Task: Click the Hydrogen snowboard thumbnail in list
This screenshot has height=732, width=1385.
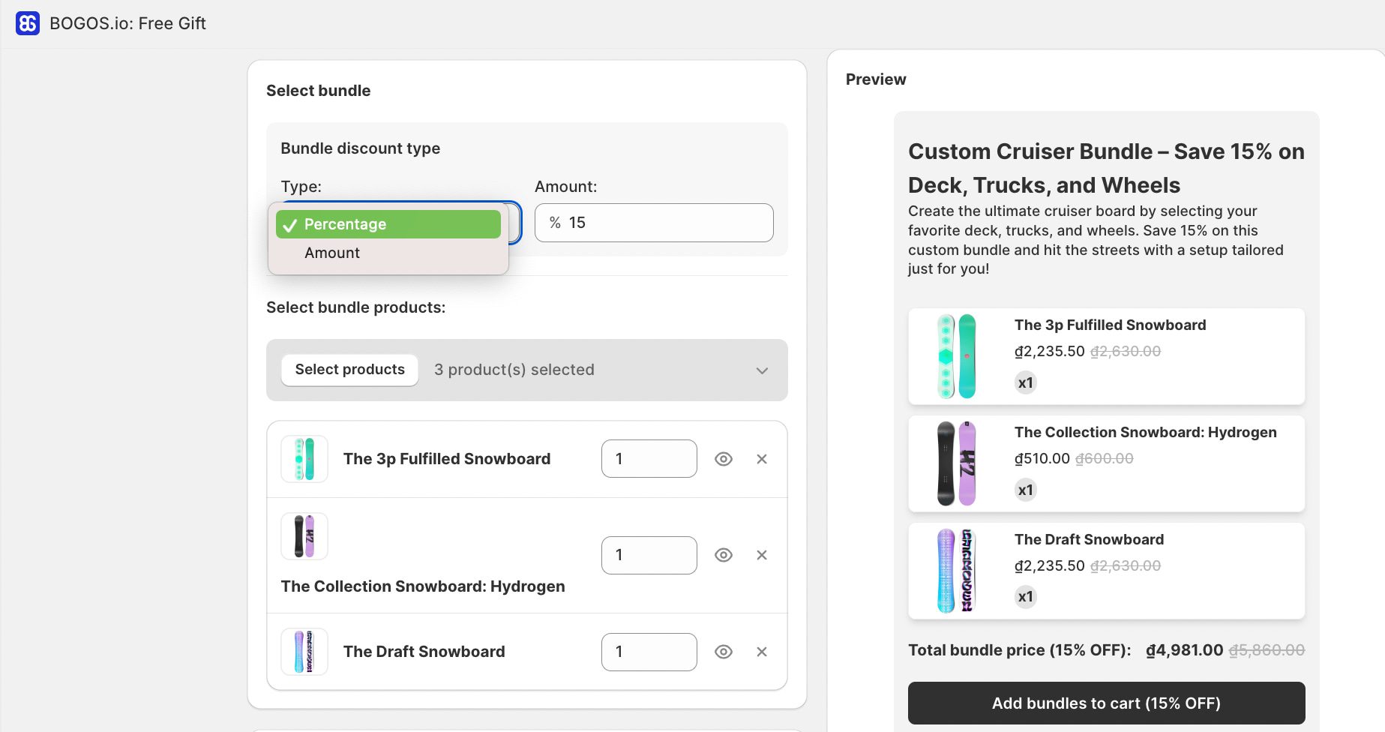Action: point(304,536)
